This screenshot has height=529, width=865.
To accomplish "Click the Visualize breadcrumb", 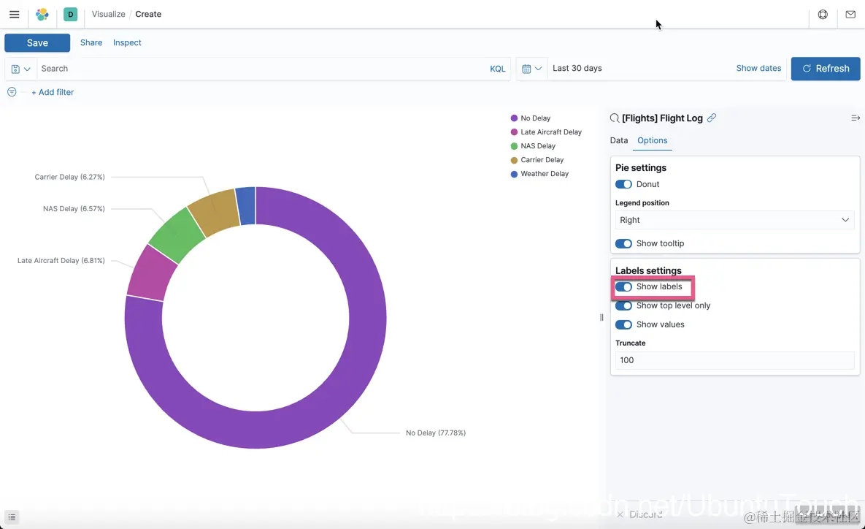I will coord(108,15).
